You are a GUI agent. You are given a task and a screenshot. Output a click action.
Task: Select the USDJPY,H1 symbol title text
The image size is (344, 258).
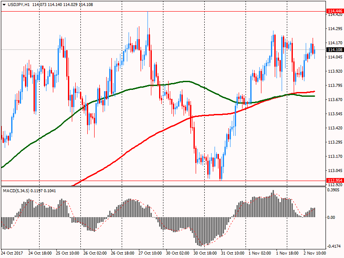point(18,5)
